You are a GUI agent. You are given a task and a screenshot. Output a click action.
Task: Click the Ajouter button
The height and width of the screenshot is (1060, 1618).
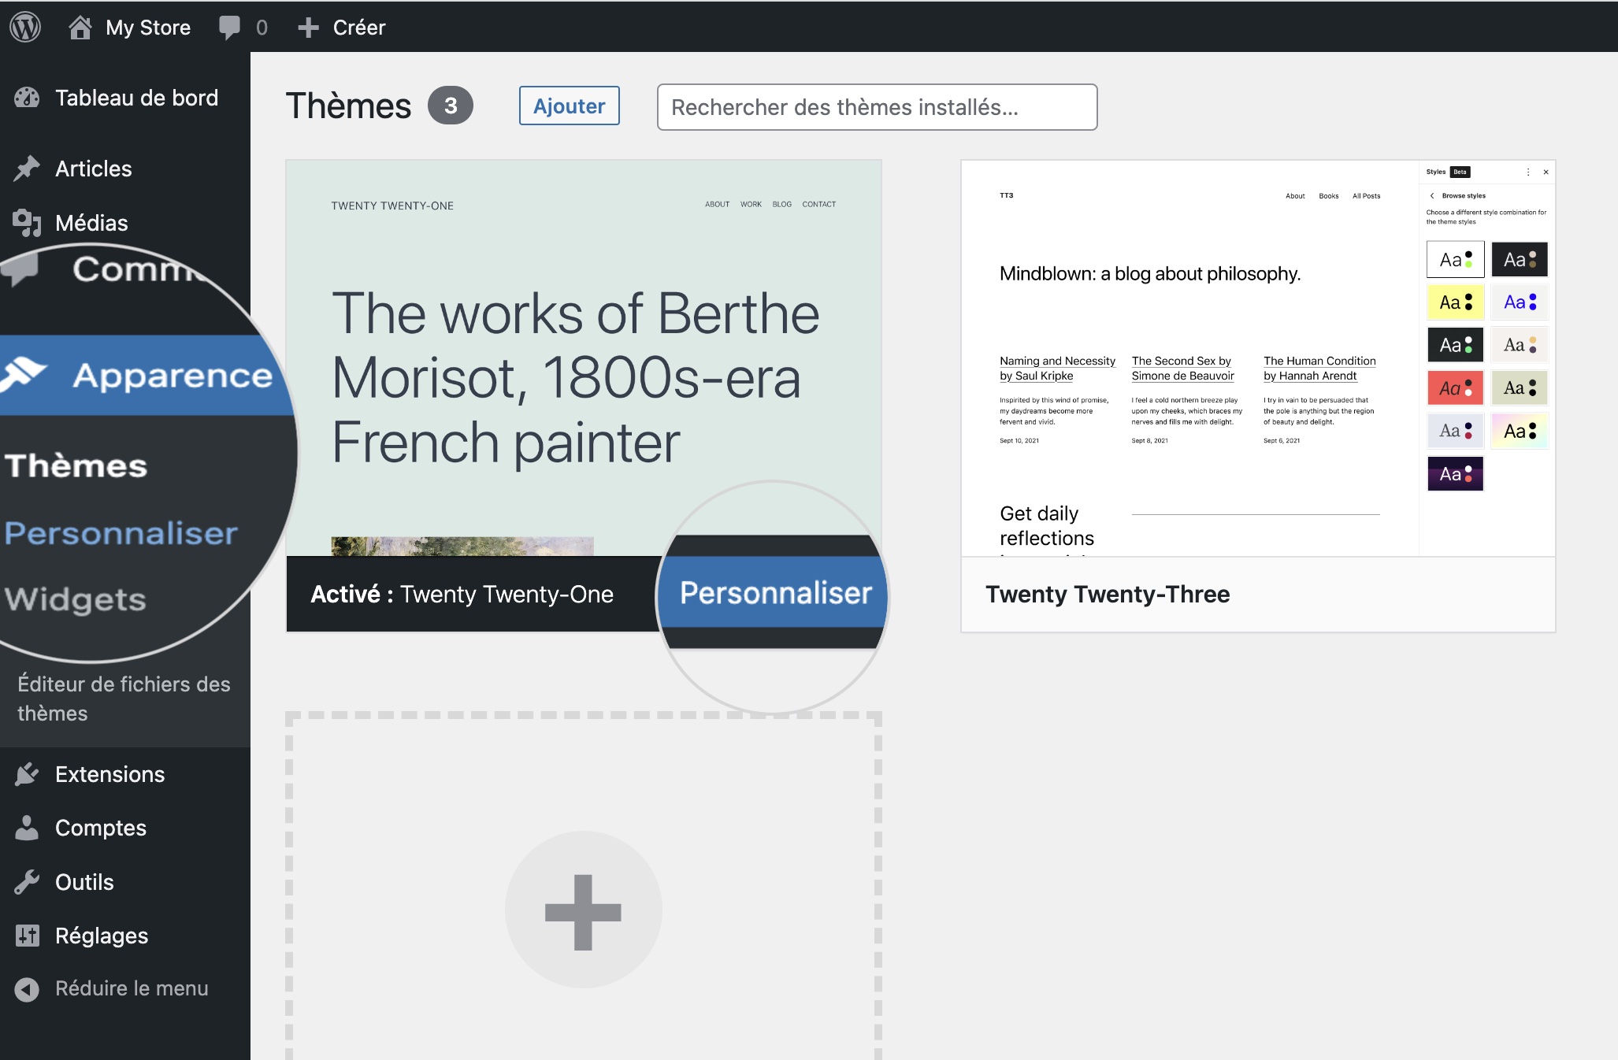[x=570, y=106]
